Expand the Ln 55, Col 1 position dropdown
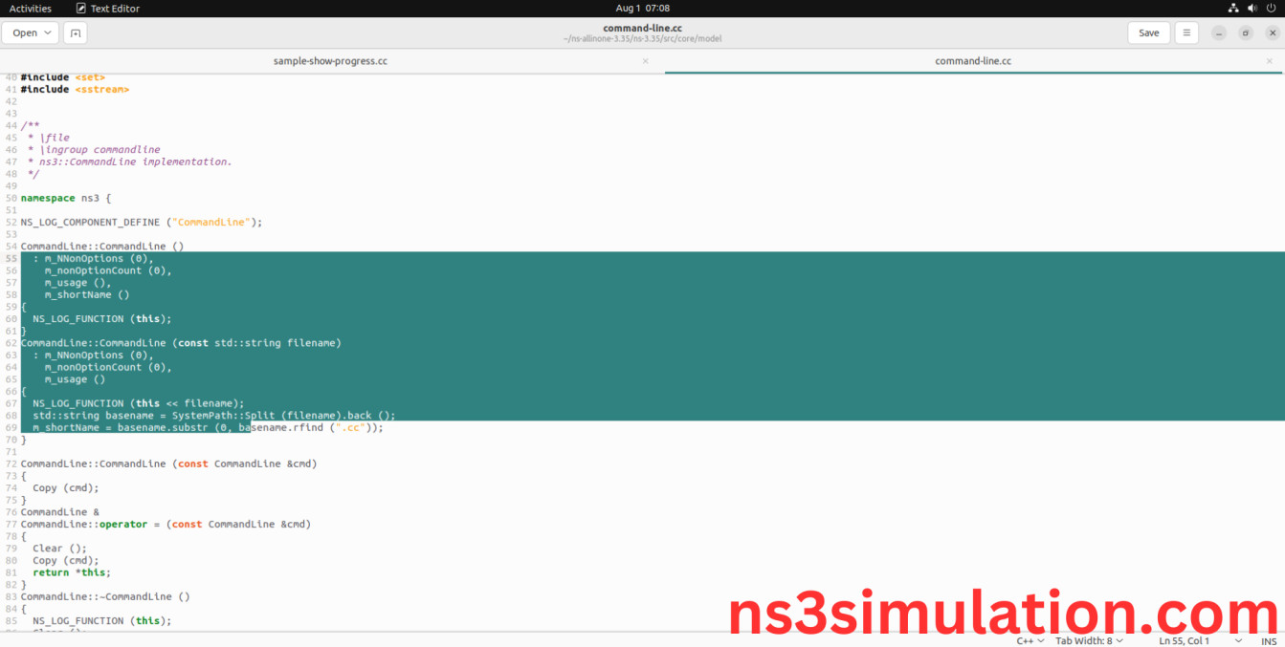Screen dimensions: 1285x647 pyautogui.click(x=1185, y=640)
